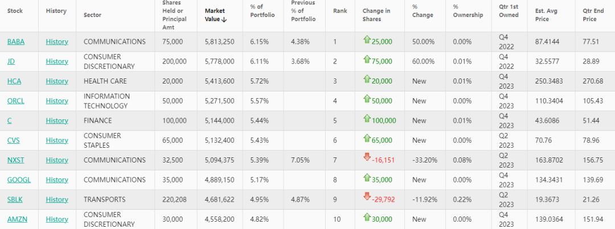Viewport: 615px width, 229px height.
Task: Select shares held value 220,208
Action: coord(174,199)
